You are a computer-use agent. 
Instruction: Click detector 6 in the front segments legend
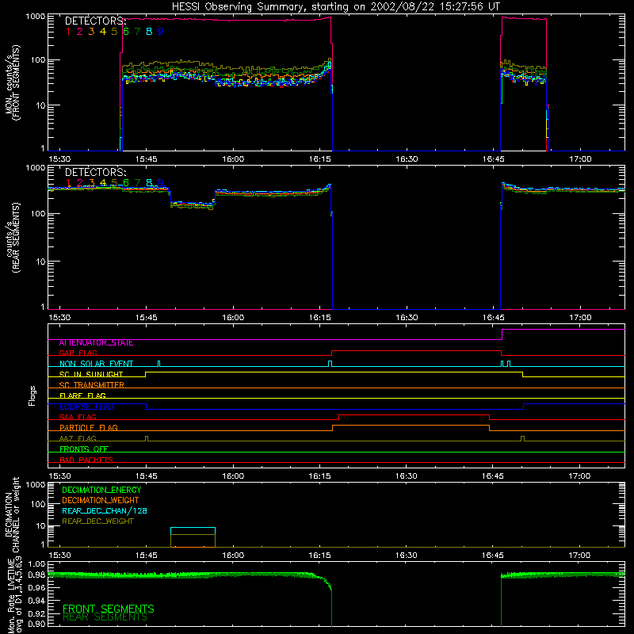click(x=126, y=32)
